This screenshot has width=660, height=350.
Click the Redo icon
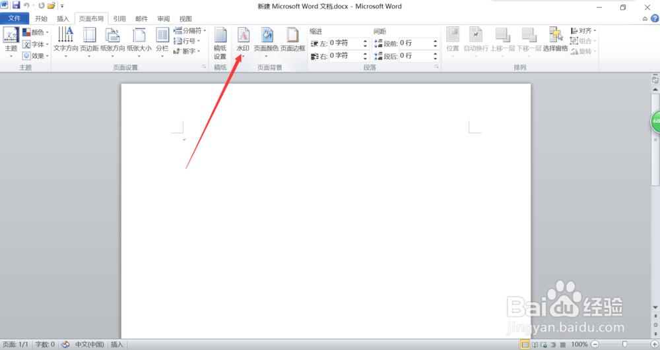(41, 5)
